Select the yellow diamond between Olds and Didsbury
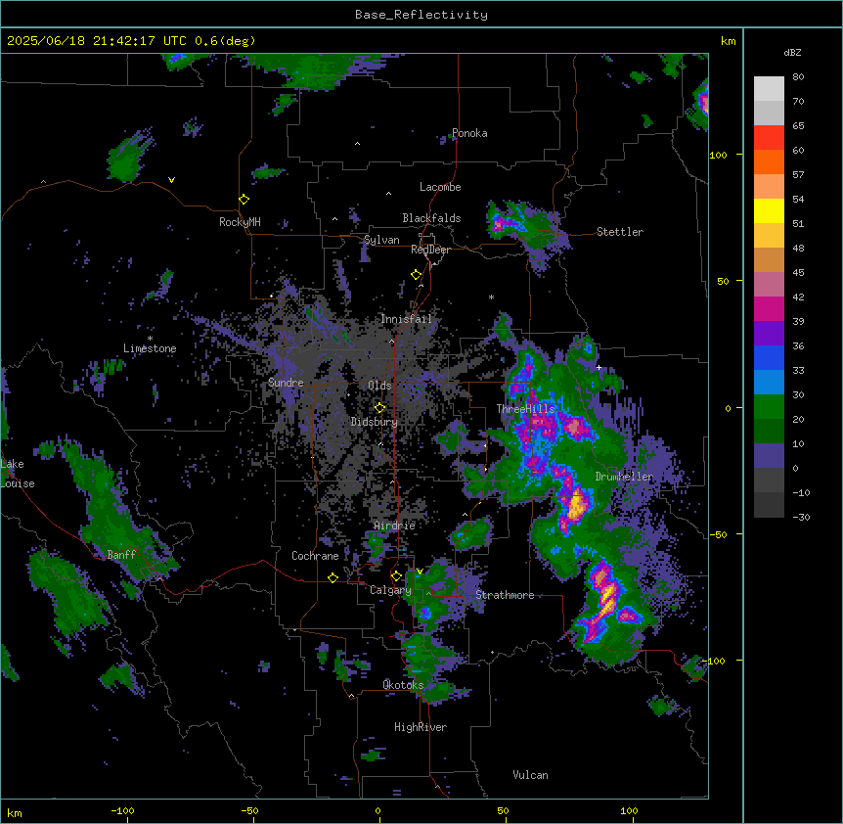The height and width of the screenshot is (824, 843). (x=379, y=407)
